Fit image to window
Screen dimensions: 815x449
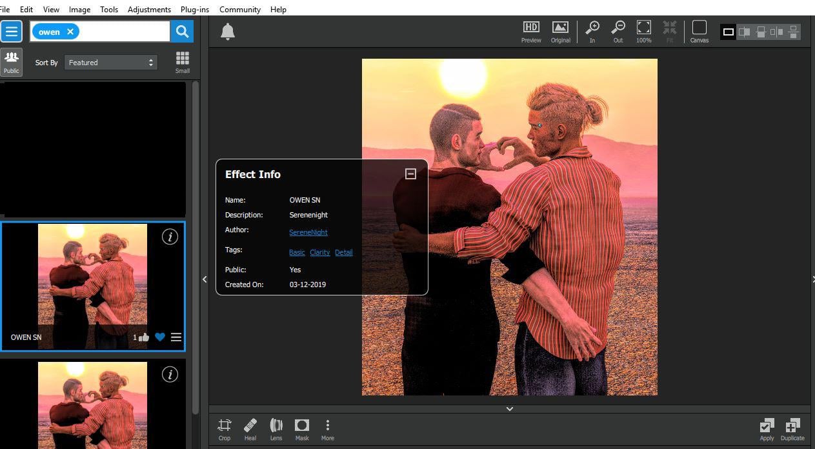[670, 32]
